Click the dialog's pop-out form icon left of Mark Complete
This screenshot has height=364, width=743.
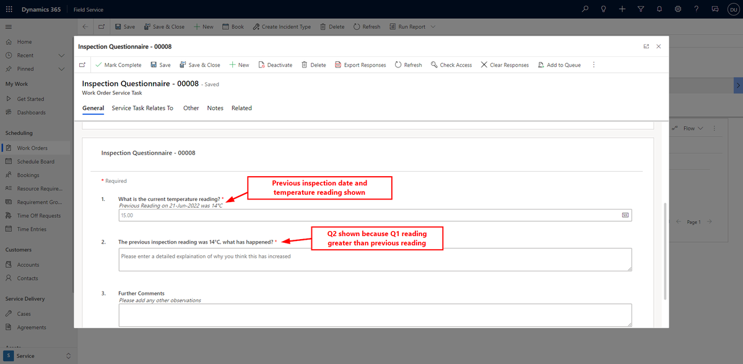82,65
